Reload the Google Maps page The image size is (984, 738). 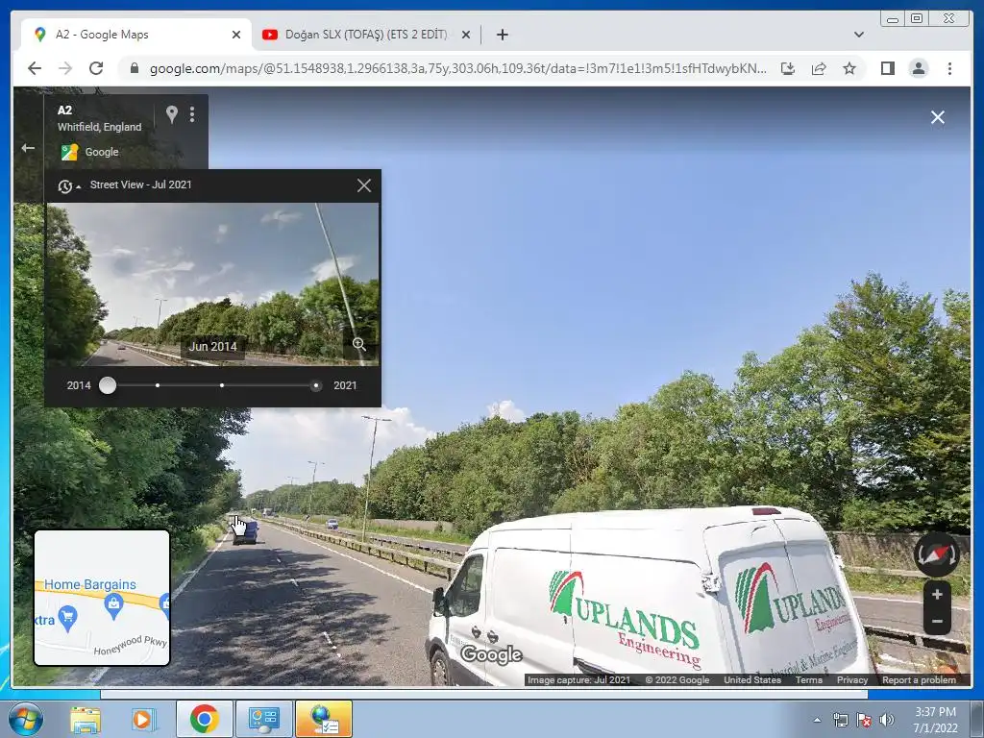(x=96, y=68)
